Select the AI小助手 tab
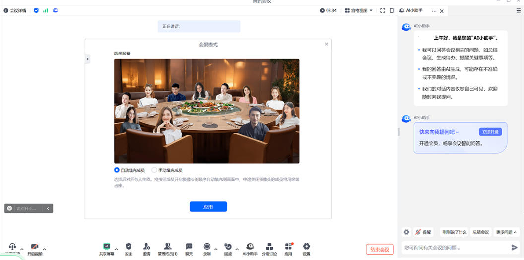Screen dimensions: 524x260 411,11
